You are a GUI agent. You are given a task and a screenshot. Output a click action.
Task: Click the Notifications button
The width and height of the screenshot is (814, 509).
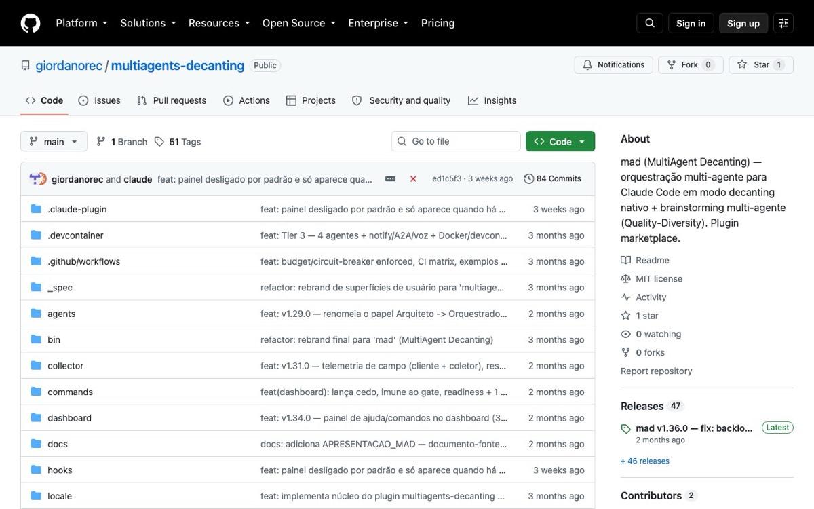(x=614, y=65)
